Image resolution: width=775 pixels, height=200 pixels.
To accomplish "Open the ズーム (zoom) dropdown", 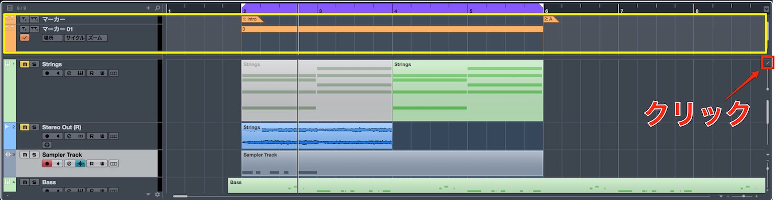I will tap(97, 38).
